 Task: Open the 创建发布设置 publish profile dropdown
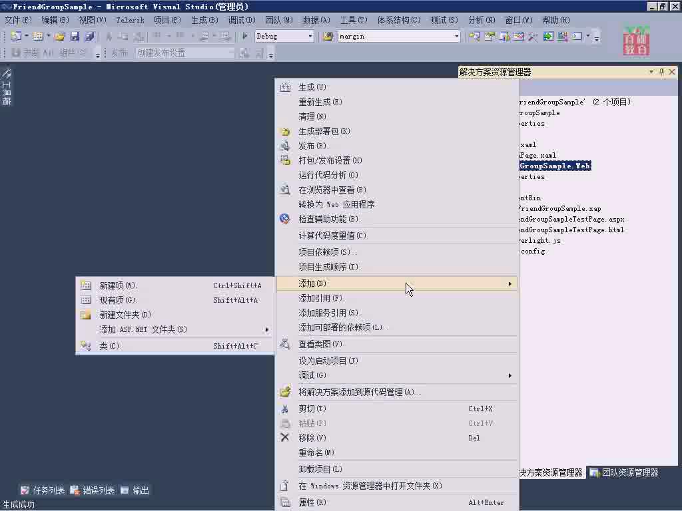(x=231, y=53)
